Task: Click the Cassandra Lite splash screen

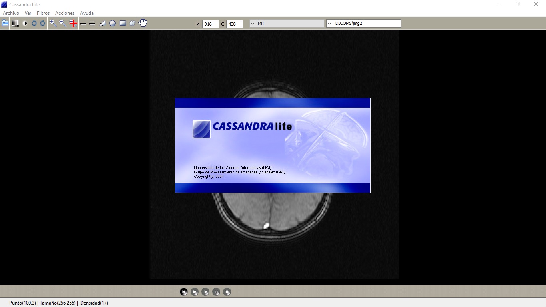Action: coord(273,145)
